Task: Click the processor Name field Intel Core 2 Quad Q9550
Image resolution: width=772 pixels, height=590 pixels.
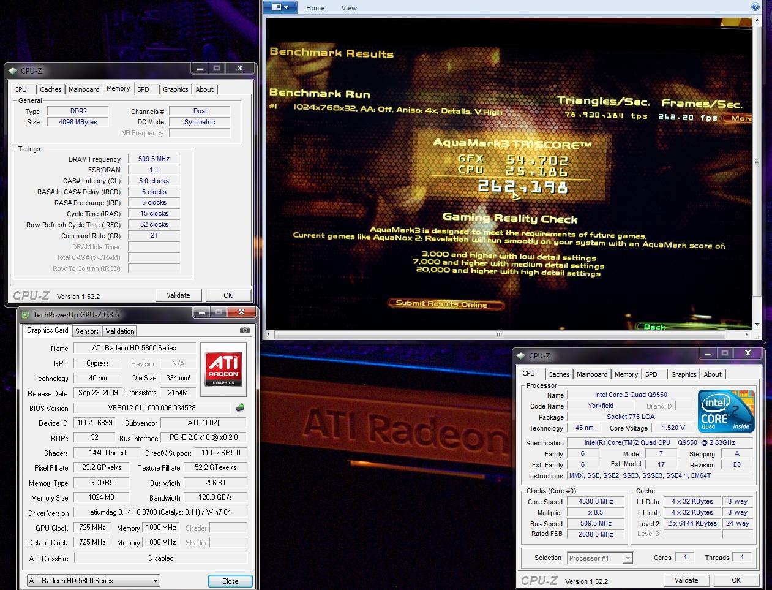Action: 631,395
